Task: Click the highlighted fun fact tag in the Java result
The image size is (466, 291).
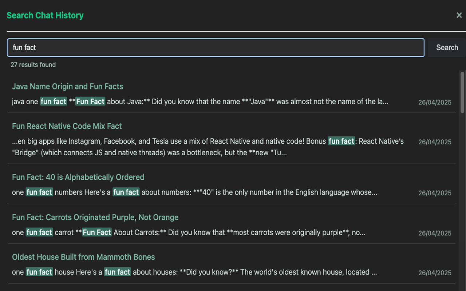Action: tap(53, 101)
